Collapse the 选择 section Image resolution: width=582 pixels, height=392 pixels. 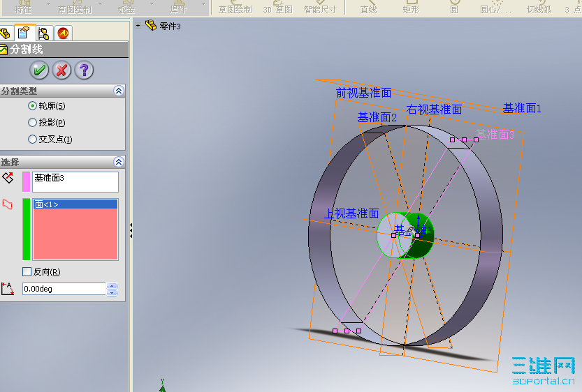118,162
